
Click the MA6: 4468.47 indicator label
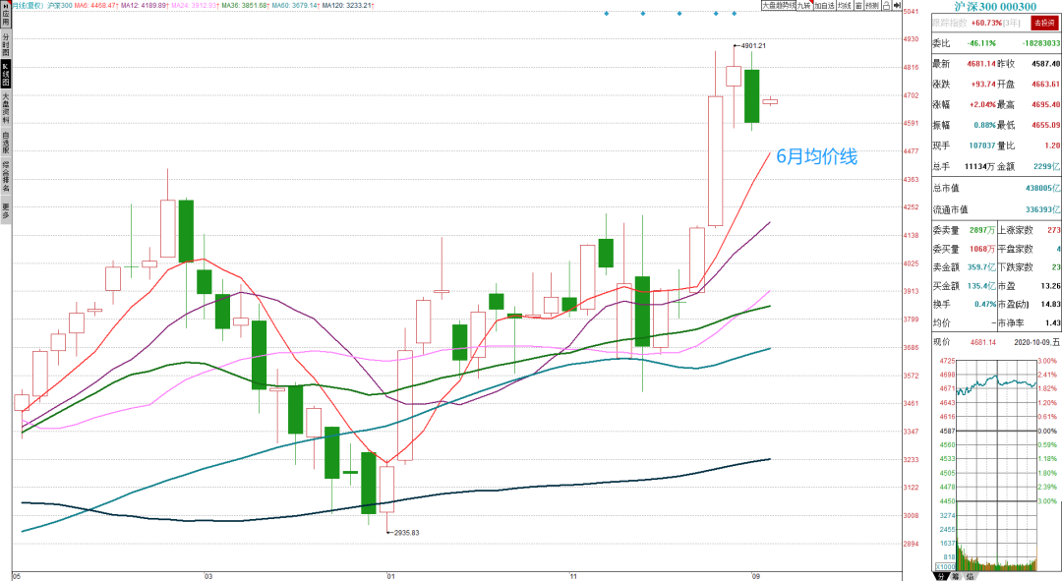[x=96, y=6]
